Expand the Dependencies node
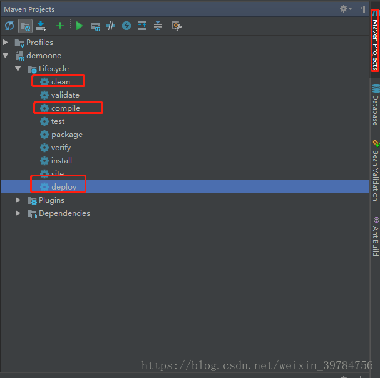Viewport: 380px width, 378px height. (18, 213)
